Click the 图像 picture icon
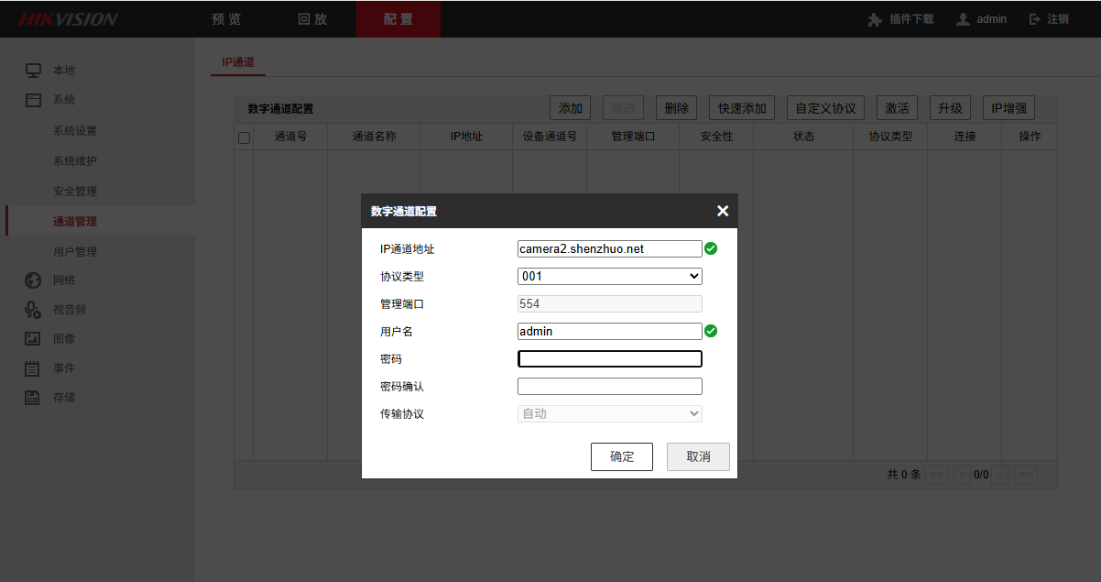Viewport: 1101px width, 582px height. pos(33,339)
